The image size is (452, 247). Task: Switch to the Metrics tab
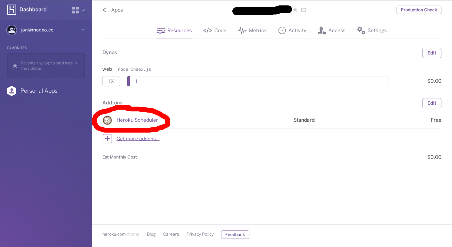coord(252,30)
